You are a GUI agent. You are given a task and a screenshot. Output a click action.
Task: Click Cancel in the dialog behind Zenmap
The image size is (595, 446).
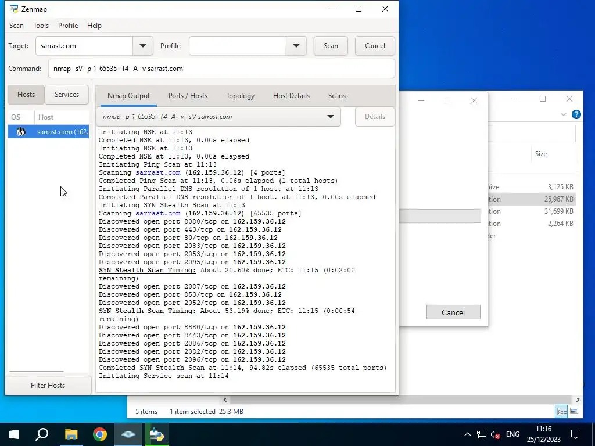click(453, 312)
